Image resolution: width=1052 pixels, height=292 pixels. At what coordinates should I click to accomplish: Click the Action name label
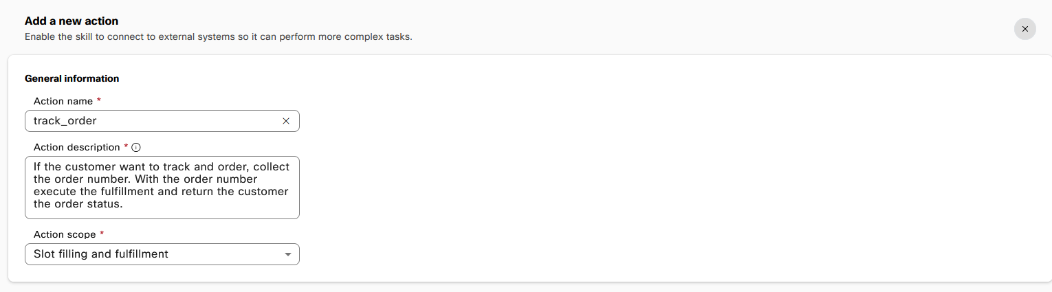coord(63,101)
